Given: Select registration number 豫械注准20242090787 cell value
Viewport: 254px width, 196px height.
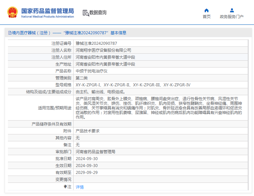Looking at the screenshot, I should pyautogui.click(x=96, y=43).
